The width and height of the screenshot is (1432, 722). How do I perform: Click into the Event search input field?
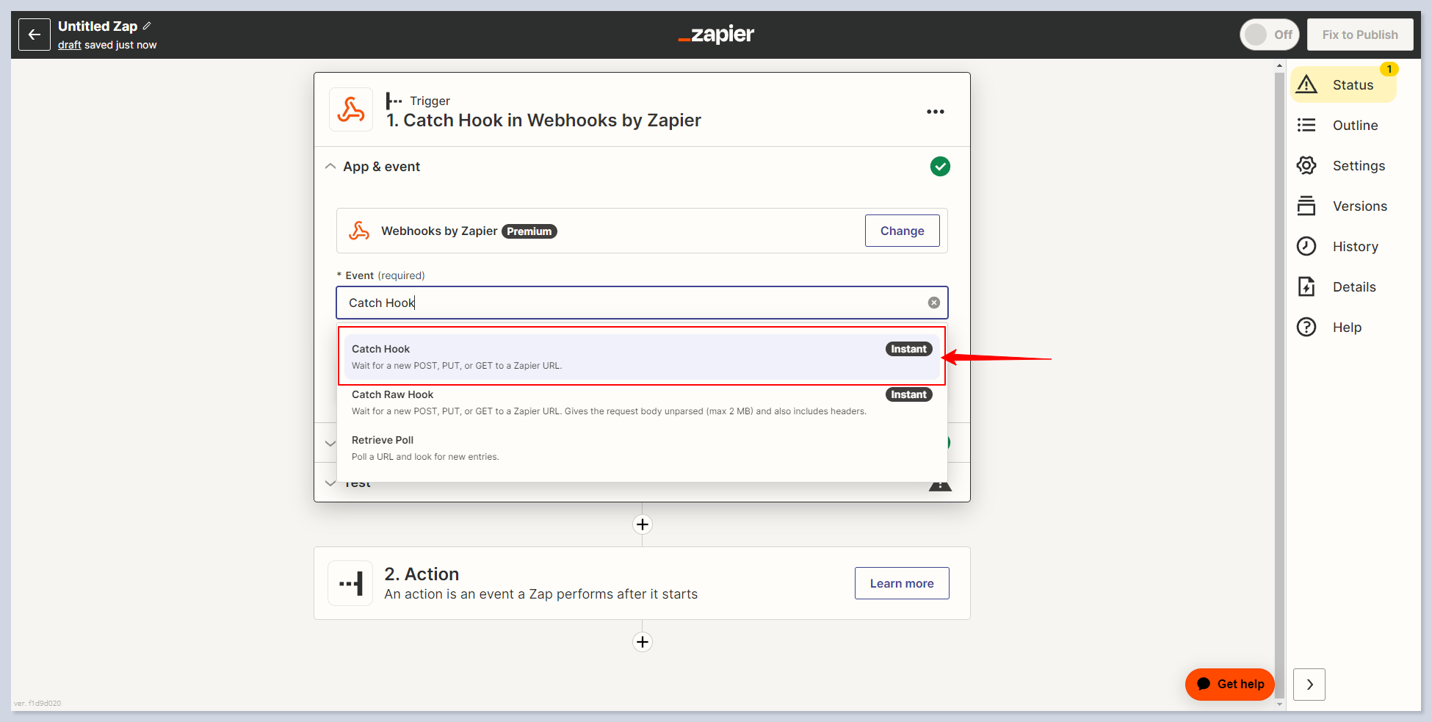tap(632, 303)
